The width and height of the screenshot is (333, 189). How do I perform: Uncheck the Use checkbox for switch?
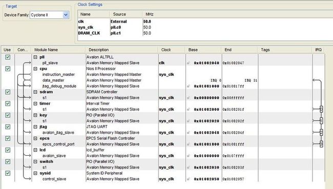coord(8,162)
